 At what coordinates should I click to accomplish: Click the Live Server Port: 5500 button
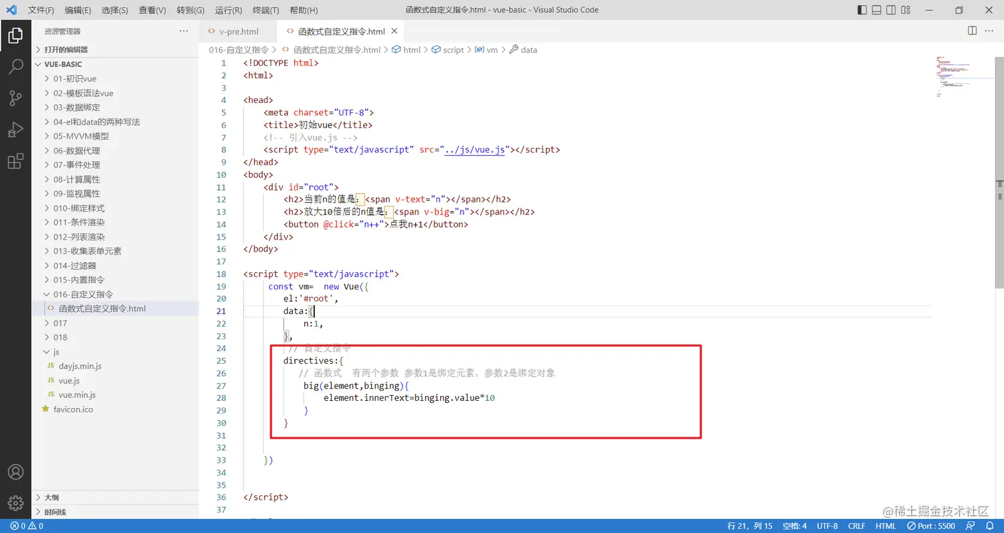click(x=931, y=526)
